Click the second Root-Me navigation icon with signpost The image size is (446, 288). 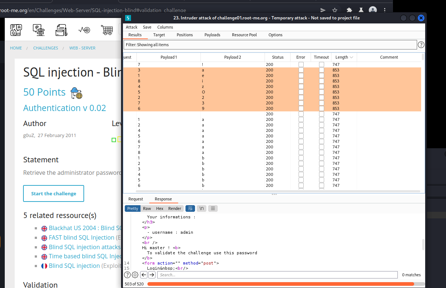click(x=38, y=30)
